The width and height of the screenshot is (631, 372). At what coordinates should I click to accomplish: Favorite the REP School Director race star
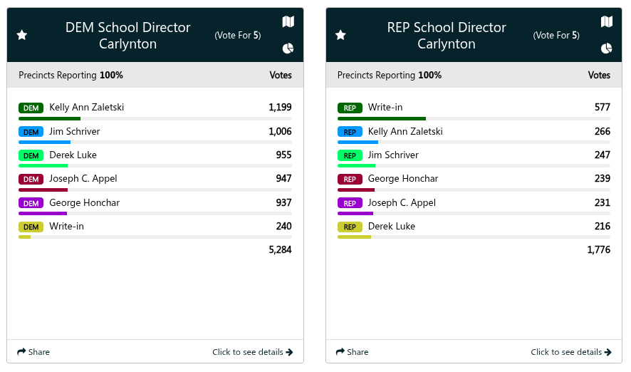pos(340,35)
